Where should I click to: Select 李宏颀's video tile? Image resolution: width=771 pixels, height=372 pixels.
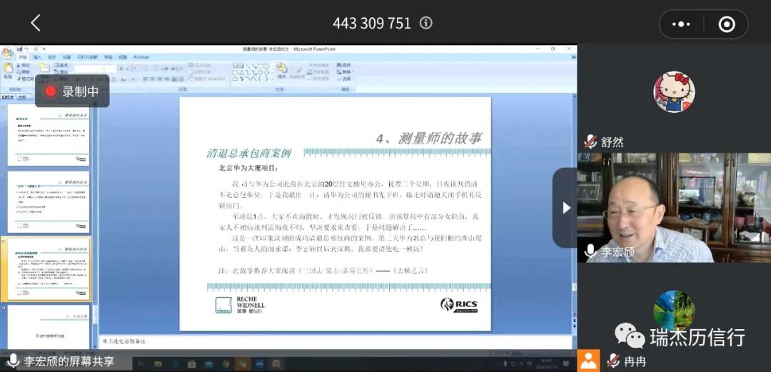(x=674, y=207)
